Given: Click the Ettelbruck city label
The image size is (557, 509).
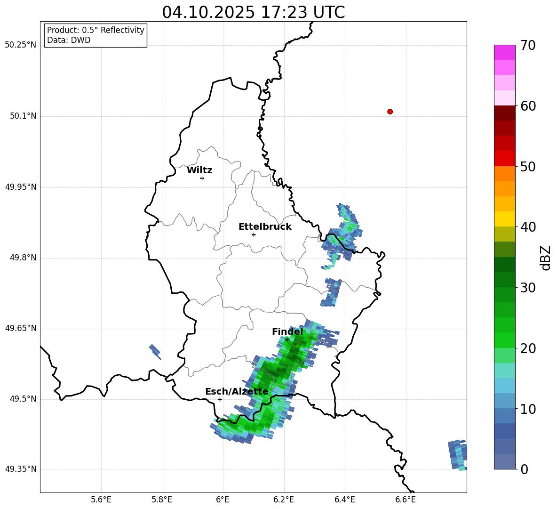Looking at the screenshot, I should point(265,227).
